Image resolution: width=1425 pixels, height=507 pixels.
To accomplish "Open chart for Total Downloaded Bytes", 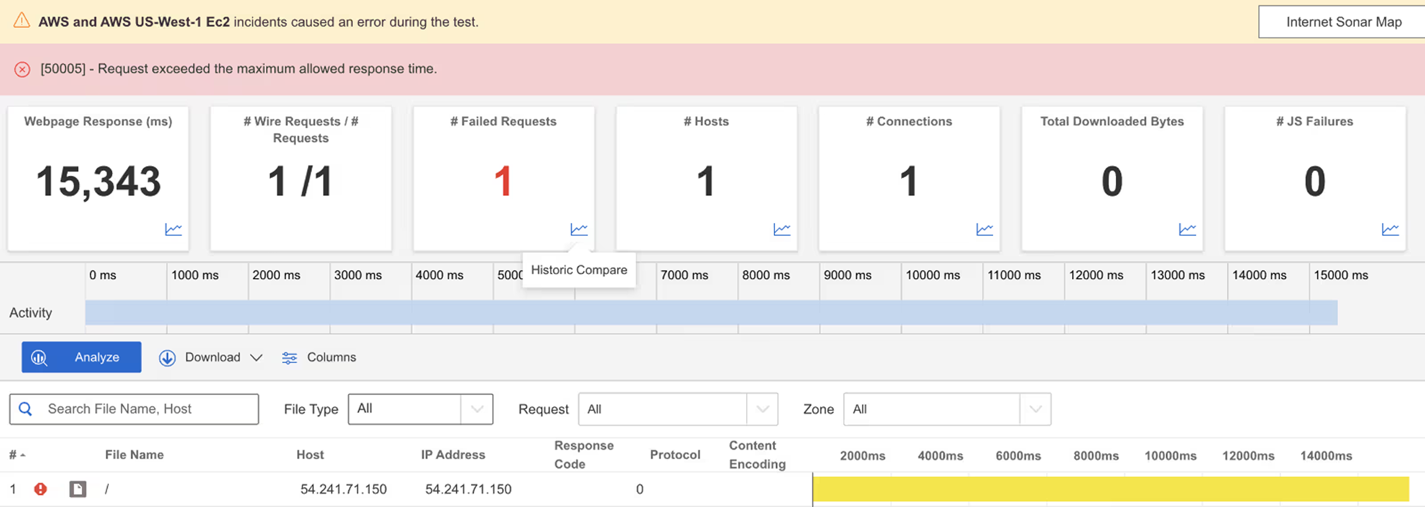I will pos(1187,229).
